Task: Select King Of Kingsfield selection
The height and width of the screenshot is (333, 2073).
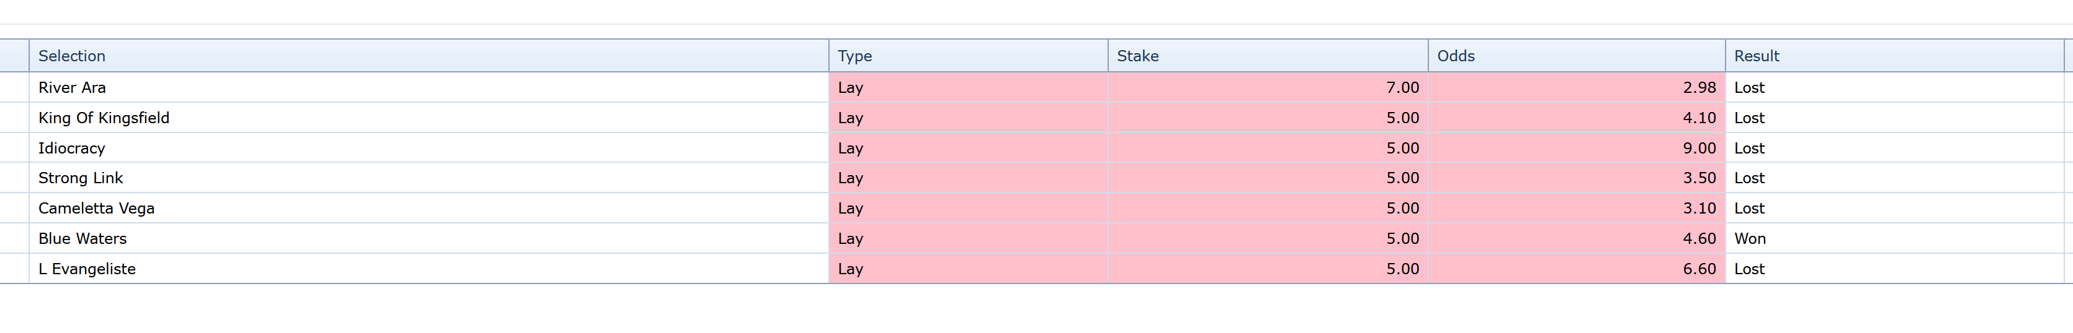Action: tap(104, 118)
